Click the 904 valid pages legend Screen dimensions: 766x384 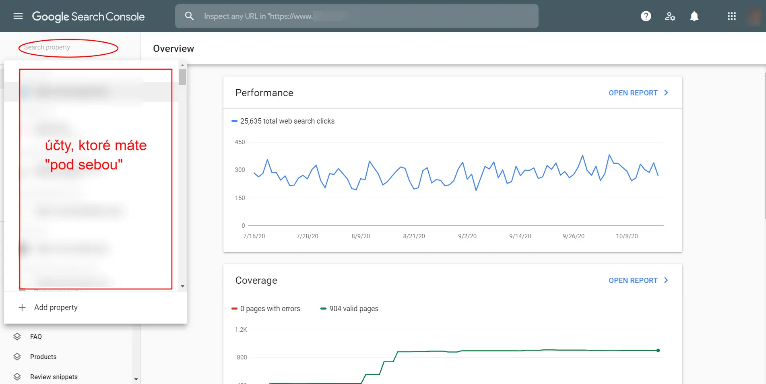point(349,309)
